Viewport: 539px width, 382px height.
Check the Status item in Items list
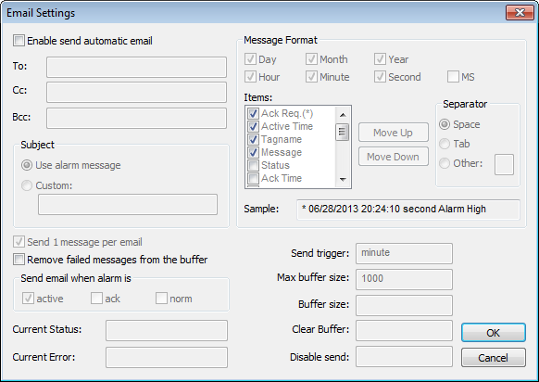pos(254,166)
